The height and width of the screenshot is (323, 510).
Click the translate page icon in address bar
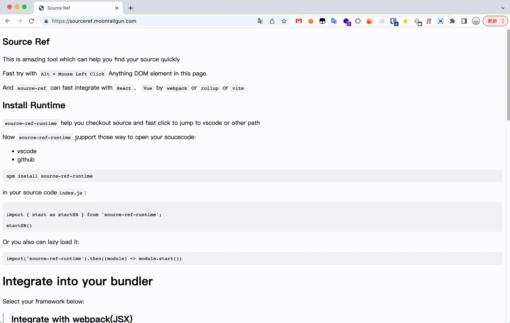(260, 21)
